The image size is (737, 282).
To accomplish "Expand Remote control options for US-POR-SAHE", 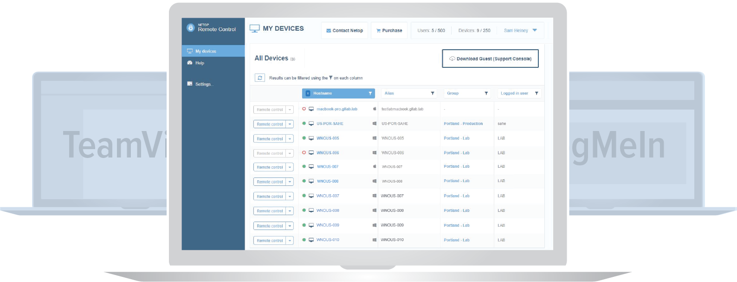I will pos(290,124).
